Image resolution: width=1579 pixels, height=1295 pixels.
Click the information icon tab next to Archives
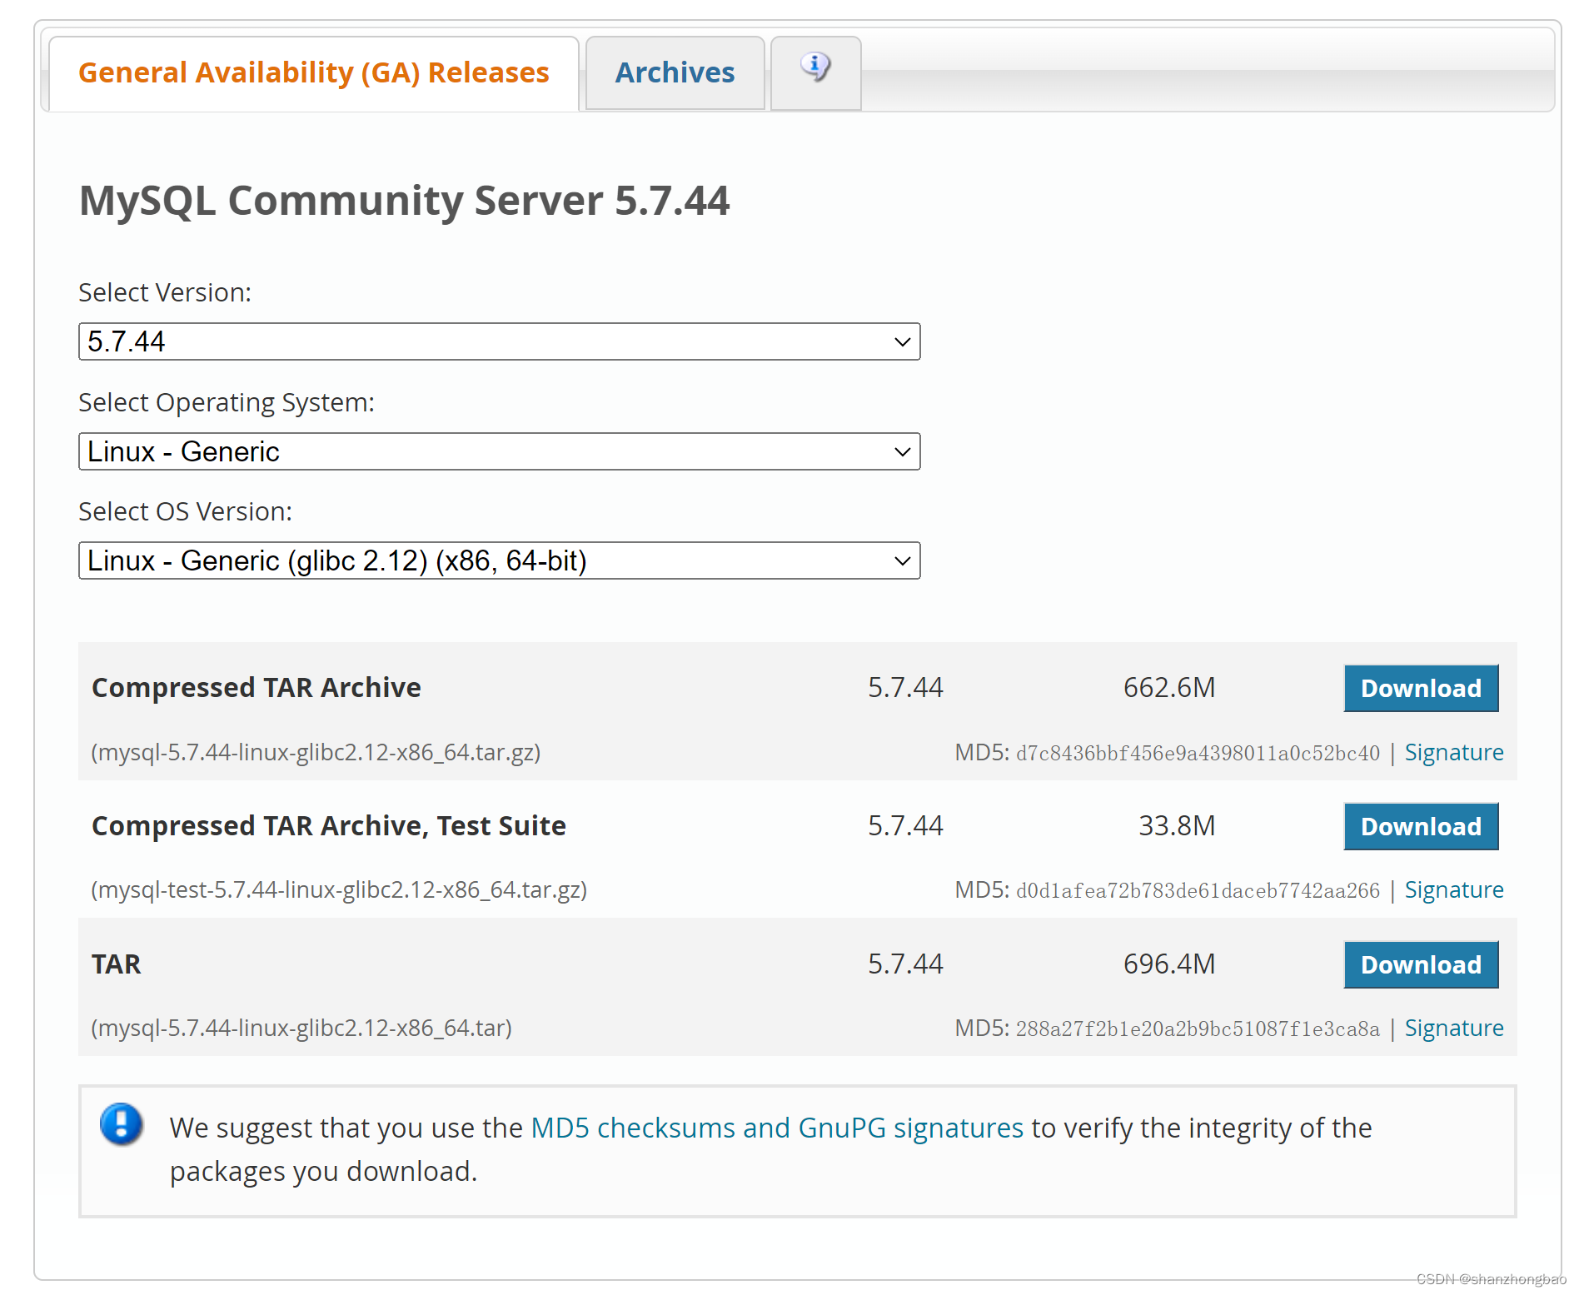point(814,72)
